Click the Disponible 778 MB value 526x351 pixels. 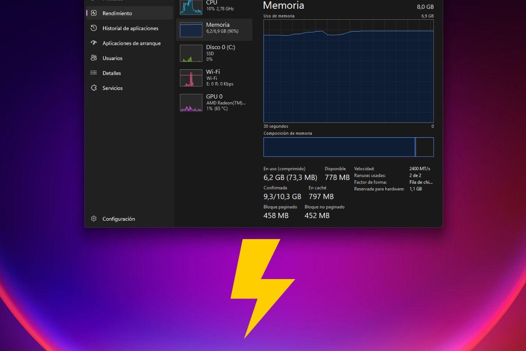[337, 177]
